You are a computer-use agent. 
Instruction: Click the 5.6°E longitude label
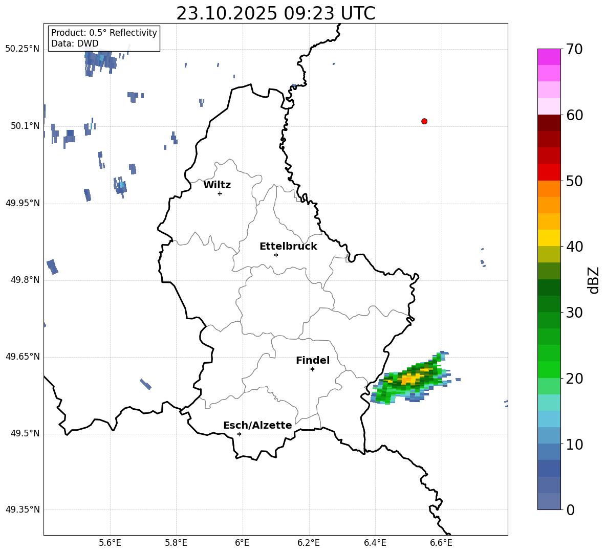pyautogui.click(x=110, y=543)
